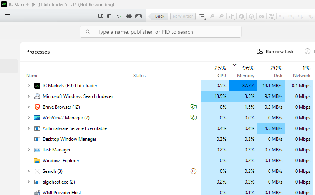Viewport: 315px width, 195px height.
Task: Open the EN language selector
Action: (138, 16)
